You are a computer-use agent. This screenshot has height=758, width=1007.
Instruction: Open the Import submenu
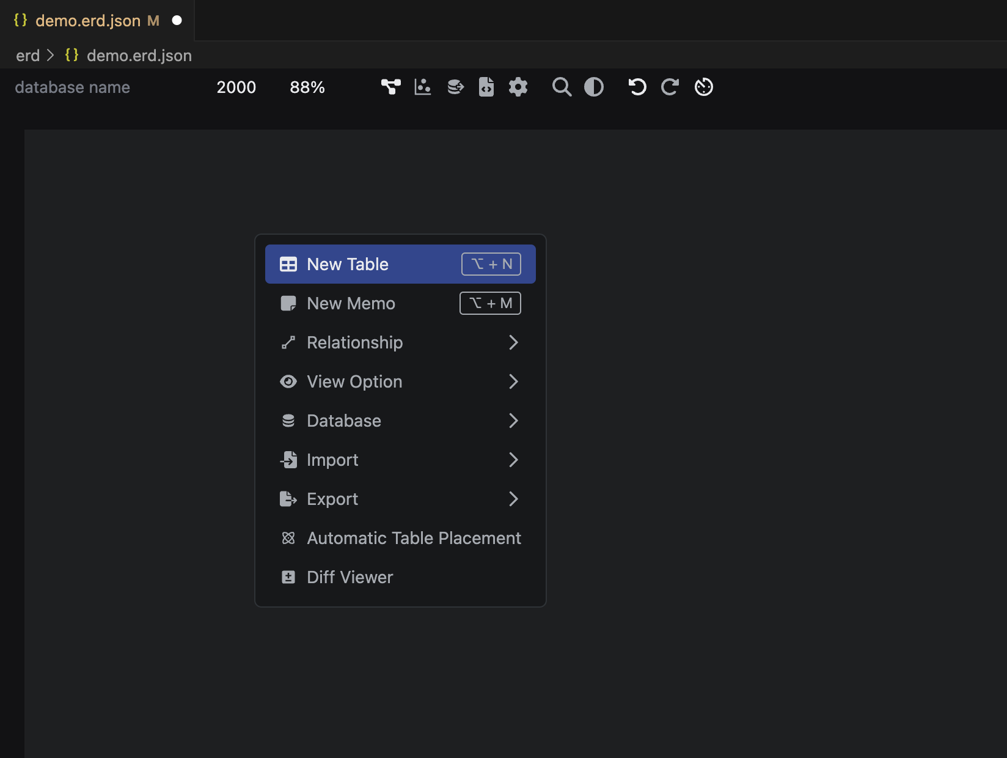tap(400, 460)
